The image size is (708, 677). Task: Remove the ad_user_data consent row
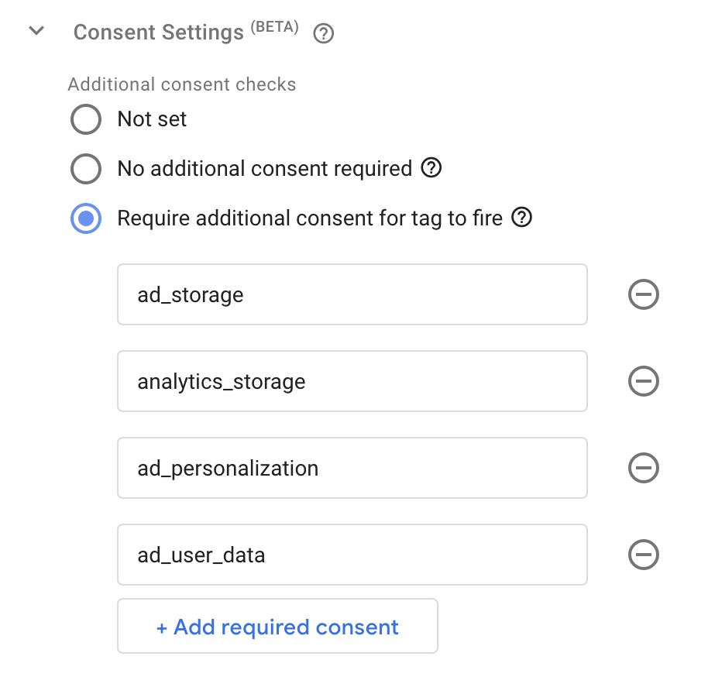pos(644,555)
